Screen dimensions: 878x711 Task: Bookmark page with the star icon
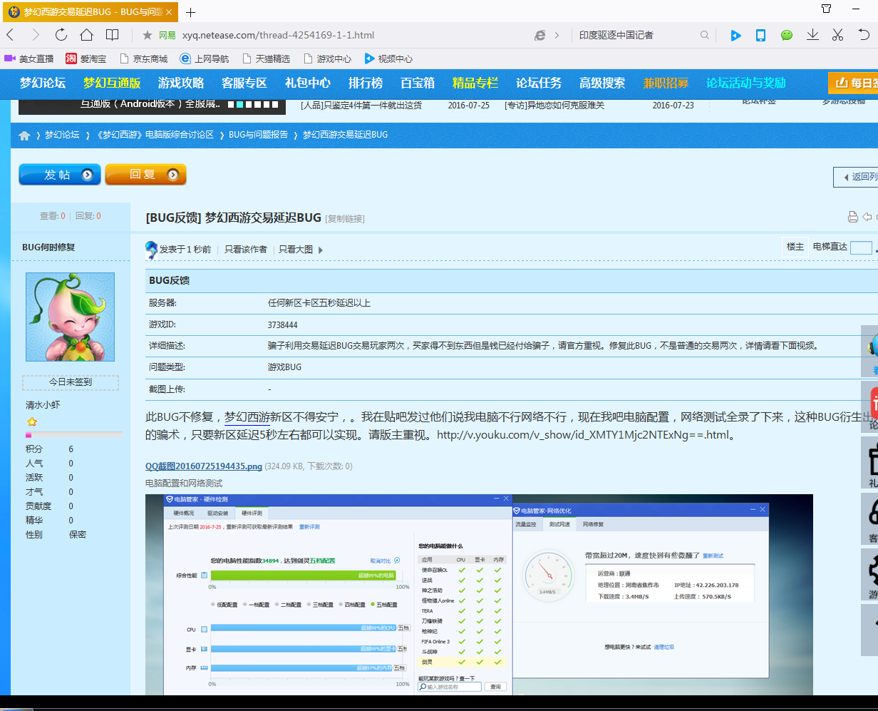click(148, 35)
